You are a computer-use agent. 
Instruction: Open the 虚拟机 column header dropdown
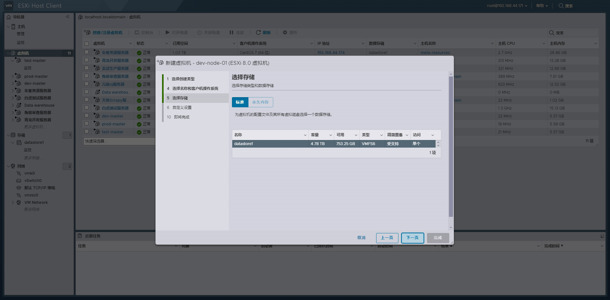(130, 43)
